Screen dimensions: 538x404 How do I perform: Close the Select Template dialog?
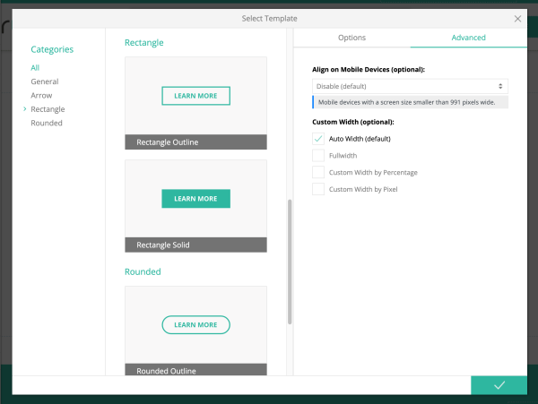(517, 19)
